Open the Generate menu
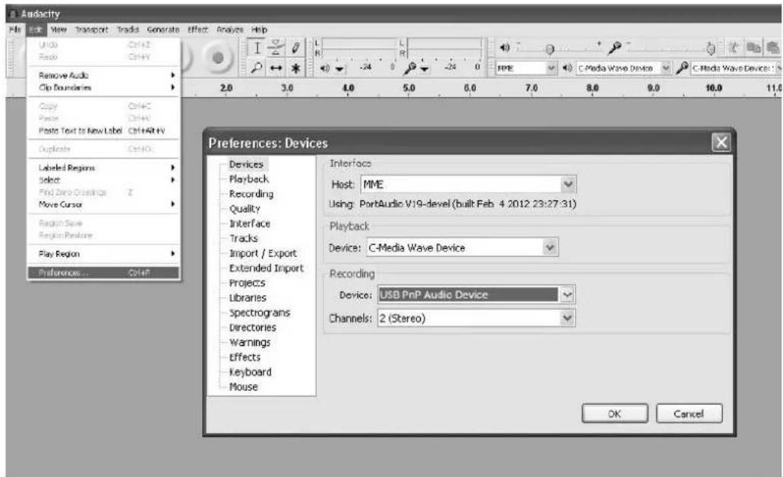The height and width of the screenshot is (477, 783). coord(163,30)
